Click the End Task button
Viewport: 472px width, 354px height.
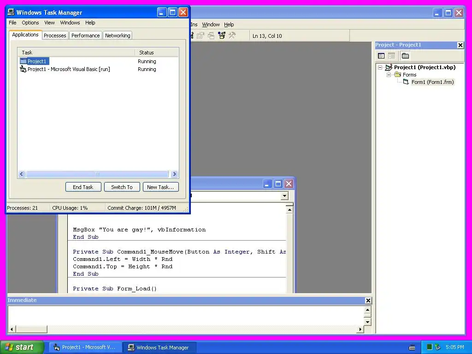pos(83,187)
